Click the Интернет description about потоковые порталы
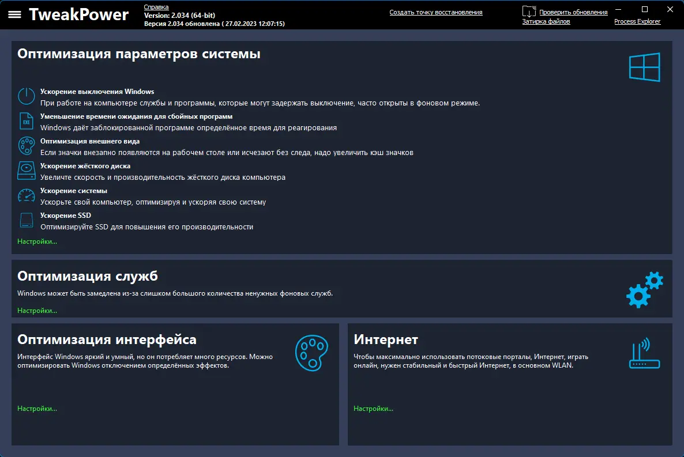 [x=471, y=361]
